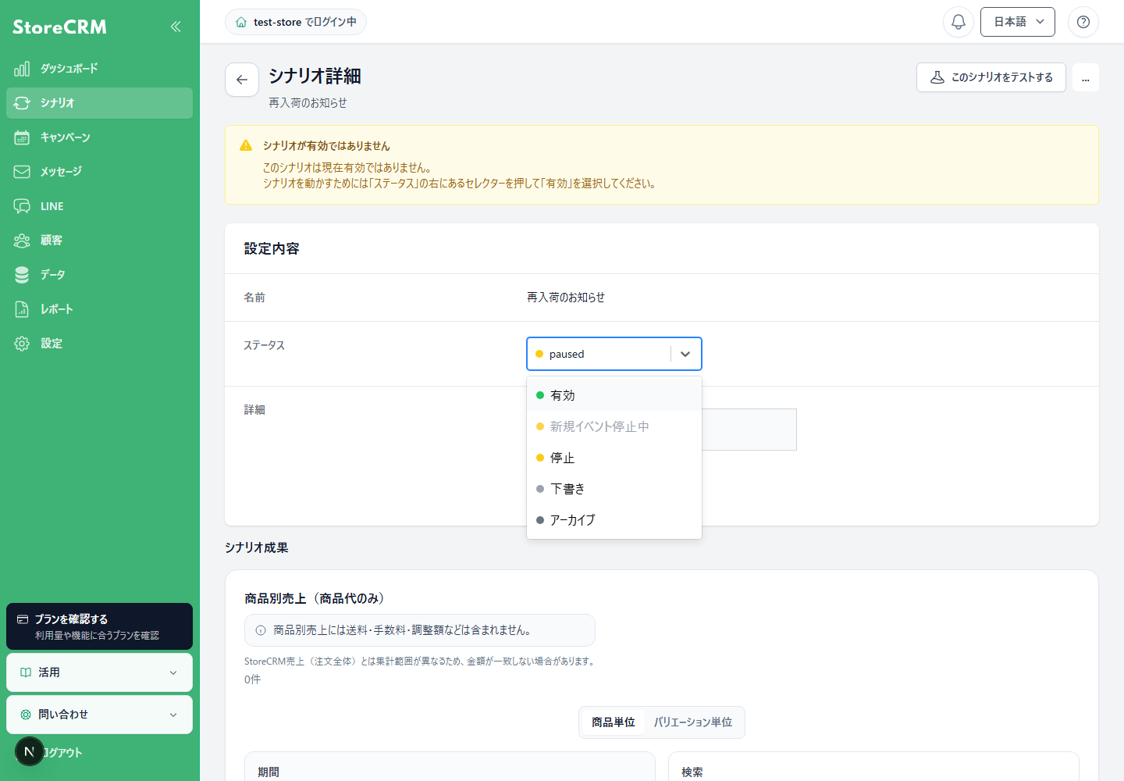Screen dimensions: 1124x781
Task: Click the test-store でログイン中 badge
Action: (296, 22)
